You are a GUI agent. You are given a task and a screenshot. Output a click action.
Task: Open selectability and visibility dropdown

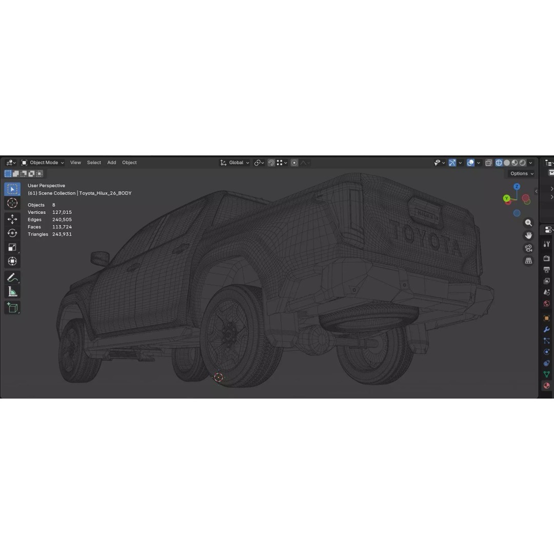point(440,163)
